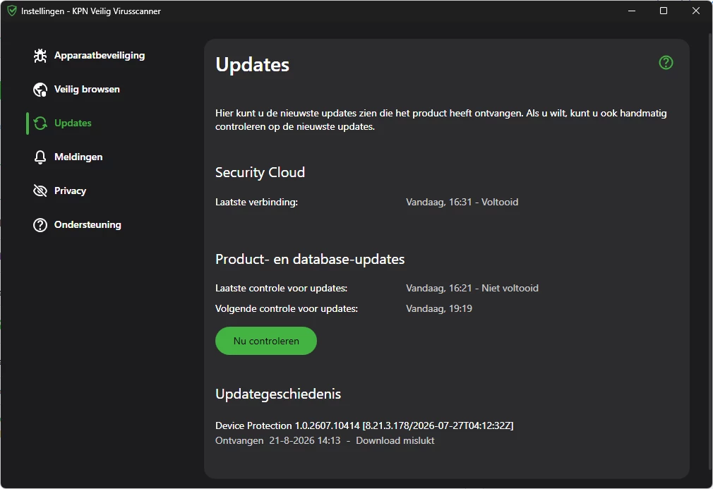Open help via green question mark icon
Image resolution: width=713 pixels, height=489 pixels.
coord(666,63)
